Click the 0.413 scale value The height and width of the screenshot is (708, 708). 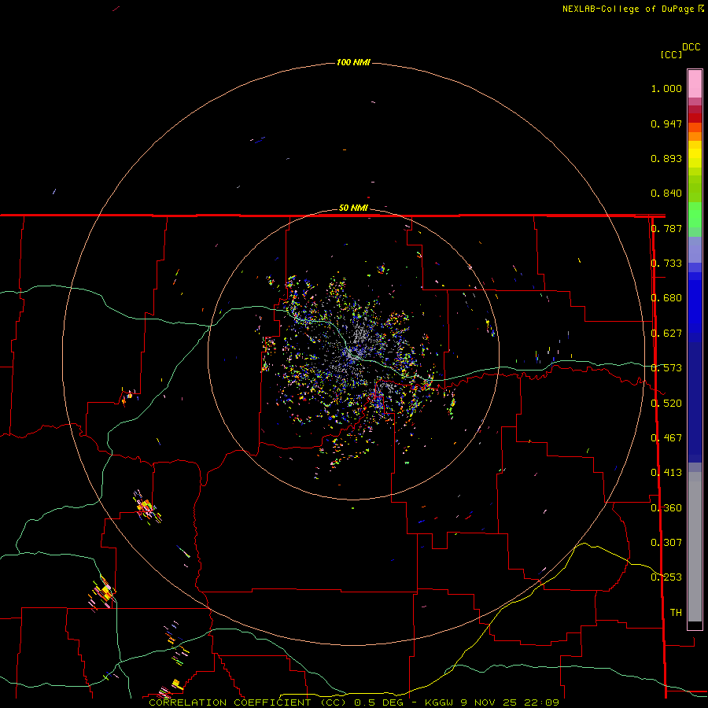[666, 473]
